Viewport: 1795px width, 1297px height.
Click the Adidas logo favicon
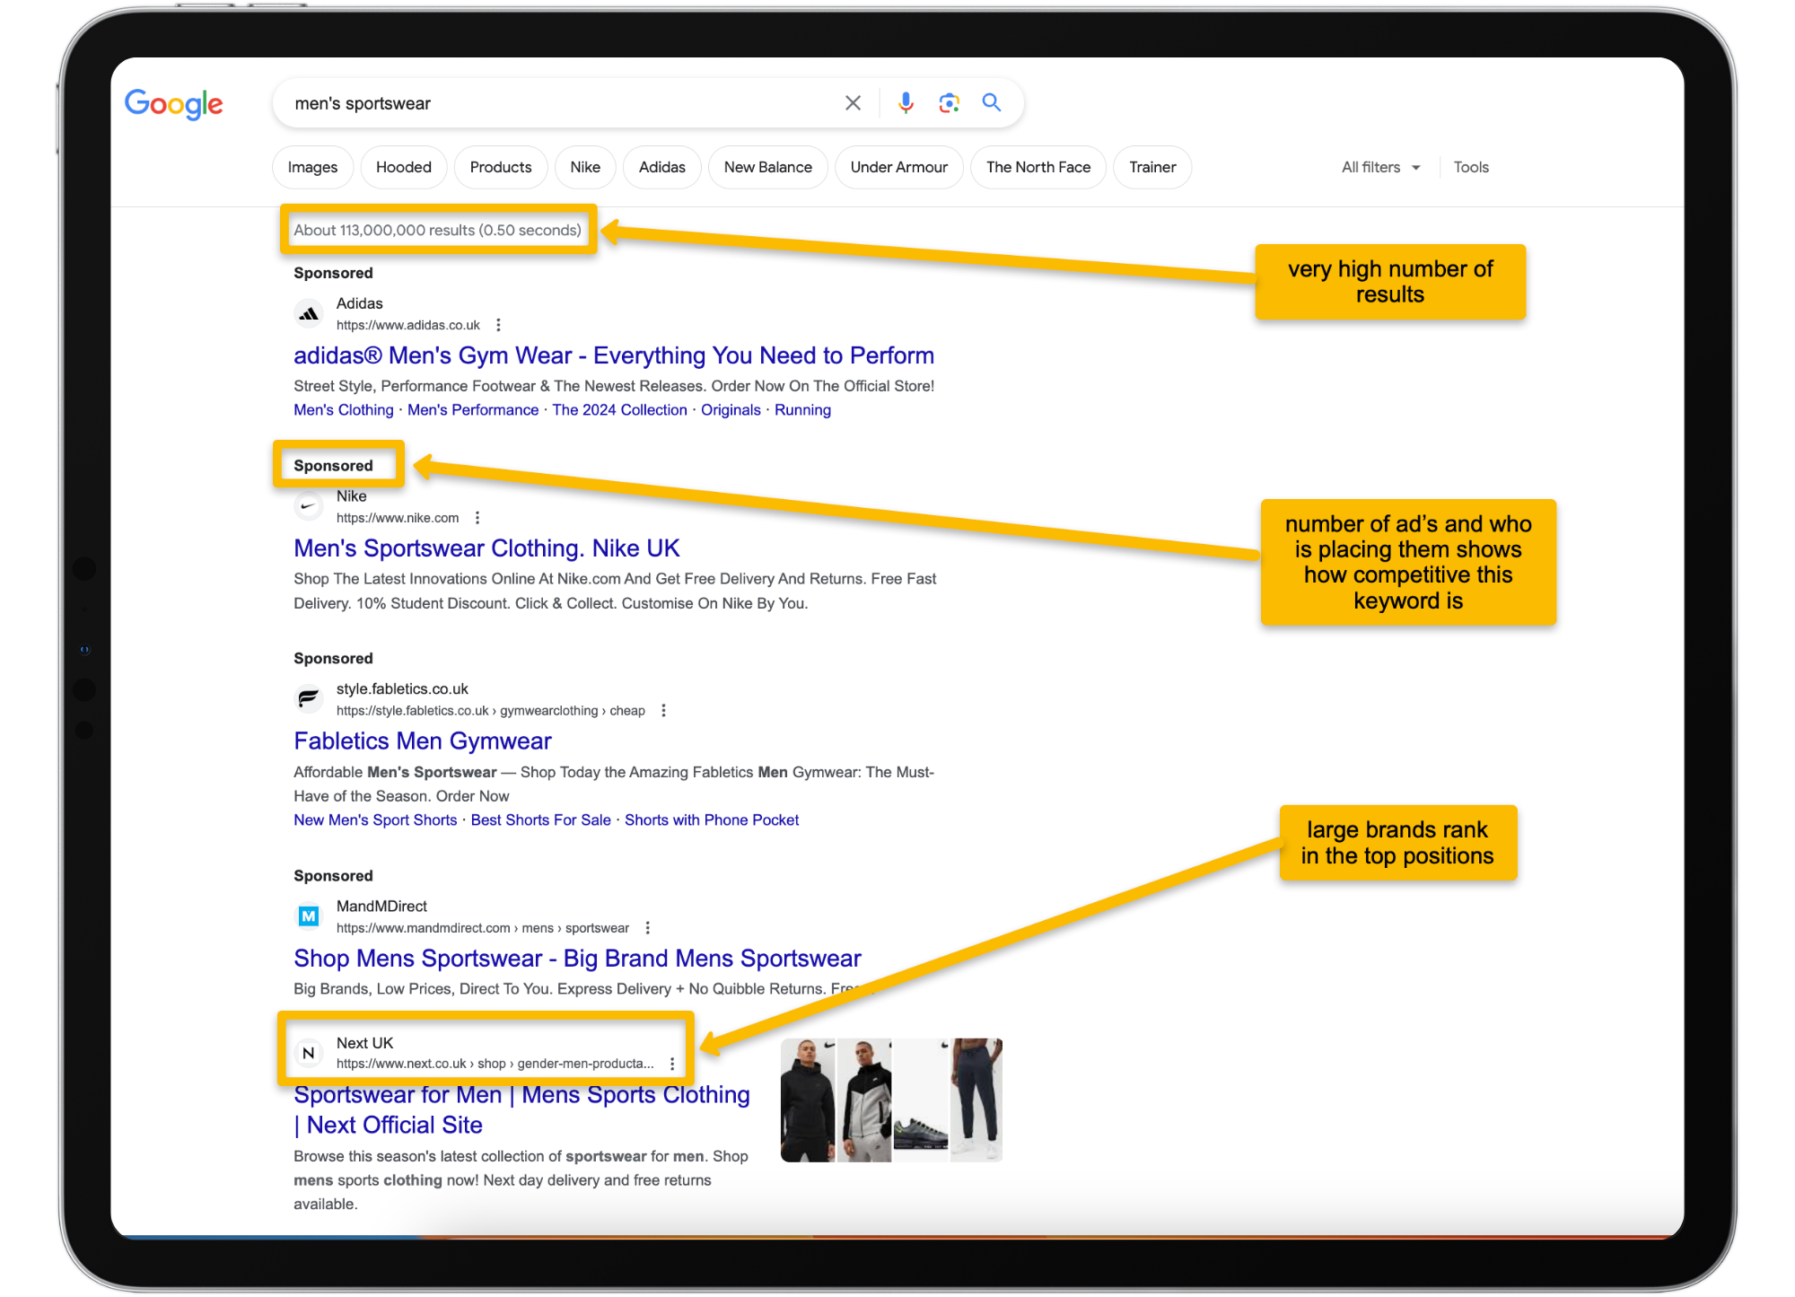click(x=309, y=314)
